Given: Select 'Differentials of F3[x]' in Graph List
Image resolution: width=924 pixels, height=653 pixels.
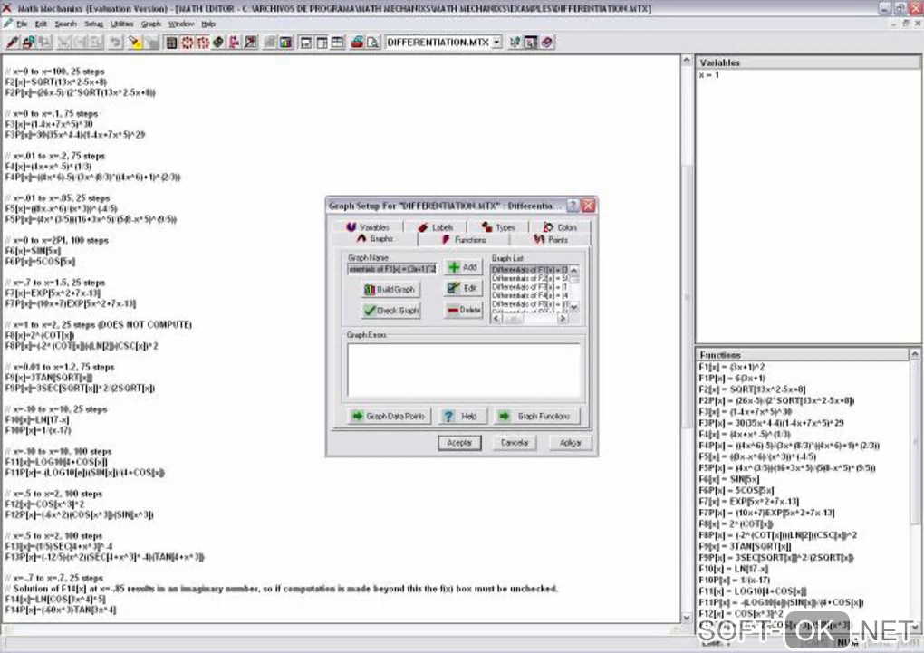Looking at the screenshot, I should (x=530, y=286).
